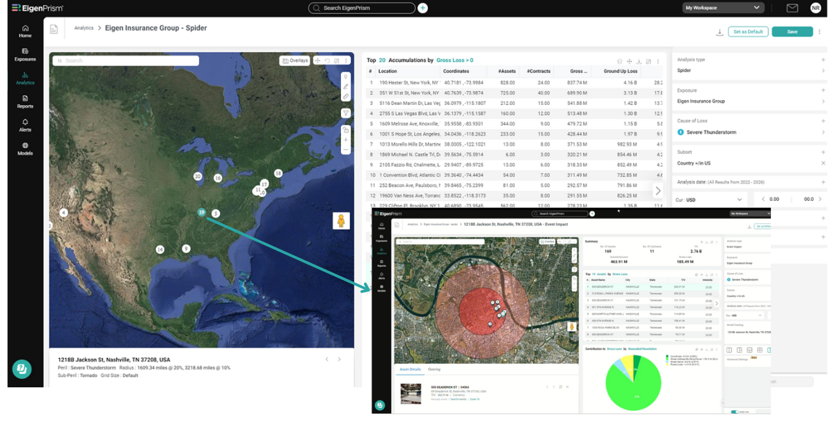Click the plus button next to search
Screen dimensions: 835x436
point(422,8)
